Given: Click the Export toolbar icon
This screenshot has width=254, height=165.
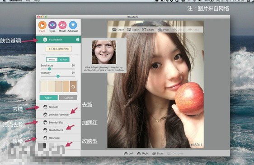Looking at the screenshot, I should (129, 30).
